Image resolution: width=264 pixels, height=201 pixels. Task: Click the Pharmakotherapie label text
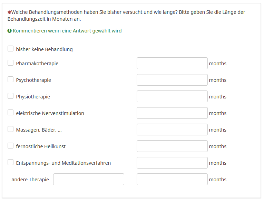[37, 64]
